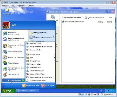The height and width of the screenshot is (97, 117).
Task: Launch Windows Media Player from recent list
Action: click(14, 46)
